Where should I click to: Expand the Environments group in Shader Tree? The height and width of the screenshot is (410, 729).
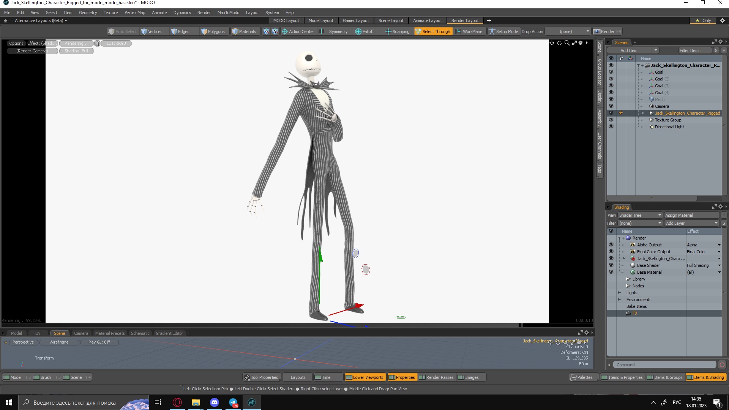[619, 300]
